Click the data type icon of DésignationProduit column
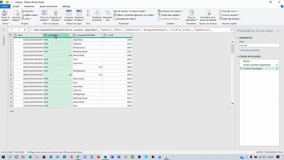Image resolution: width=284 pixels, height=160 pixels. (75, 35)
